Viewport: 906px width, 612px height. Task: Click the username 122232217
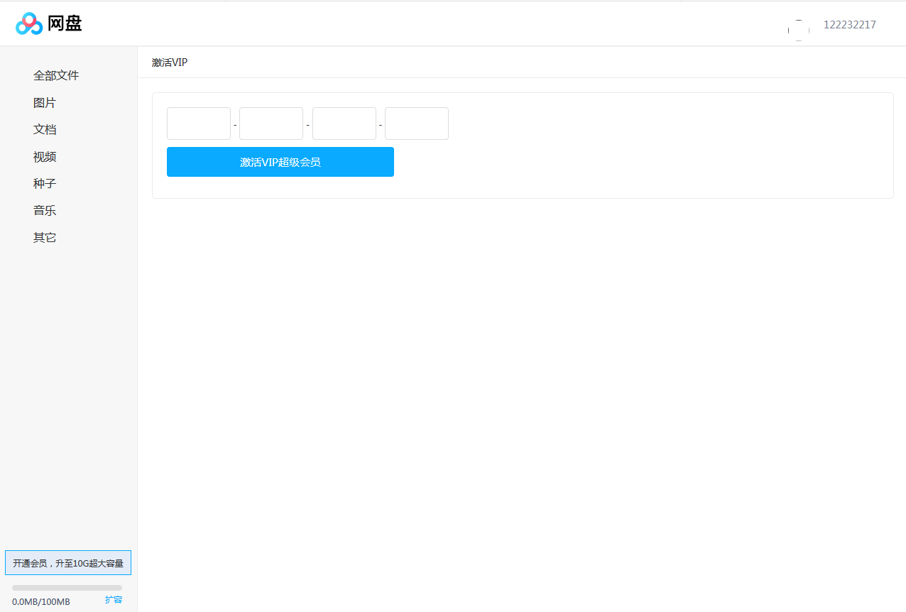tap(849, 24)
